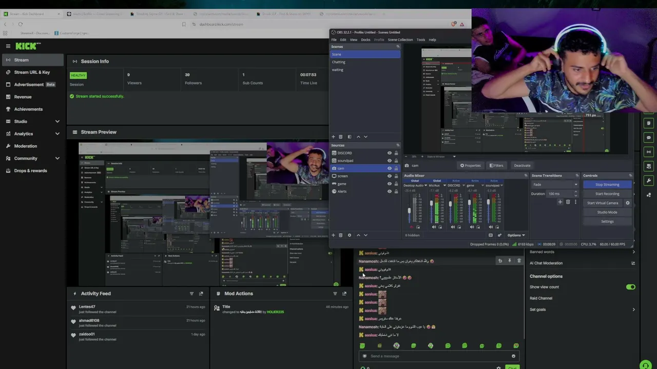Image resolution: width=657 pixels, height=369 pixels.
Task: Open OBS Docks menu
Action: click(x=365, y=40)
